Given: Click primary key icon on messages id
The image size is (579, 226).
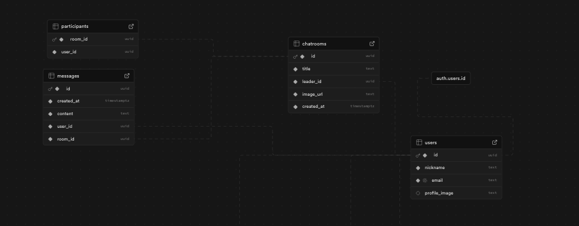Looking at the screenshot, I should pyautogui.click(x=50, y=89).
